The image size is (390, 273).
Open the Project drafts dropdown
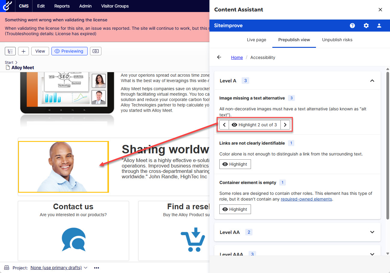tap(59, 267)
